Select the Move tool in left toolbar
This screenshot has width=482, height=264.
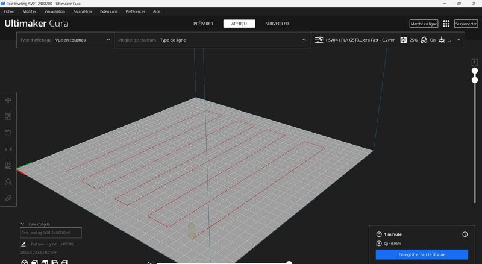(x=8, y=100)
